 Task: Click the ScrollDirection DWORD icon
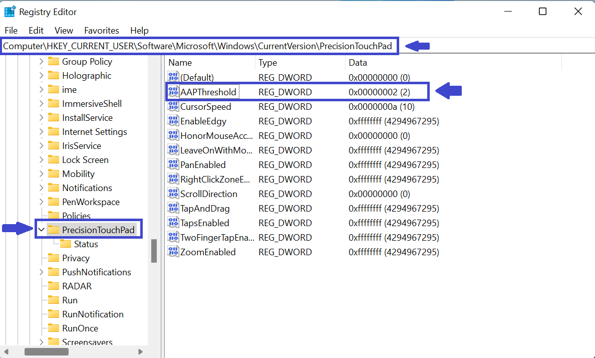click(173, 194)
